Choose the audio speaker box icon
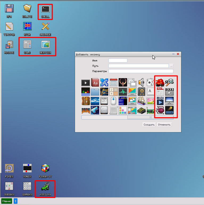This screenshot has width=204, height=205. (x=141, y=92)
